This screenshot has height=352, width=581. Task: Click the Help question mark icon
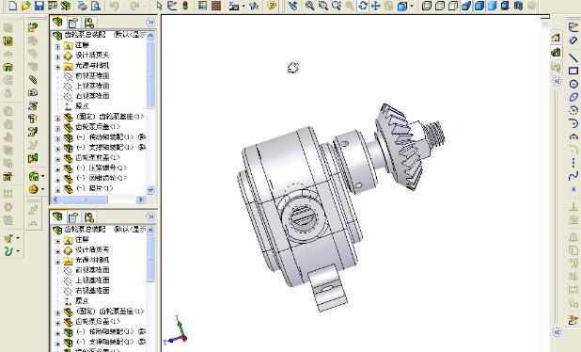[272, 6]
